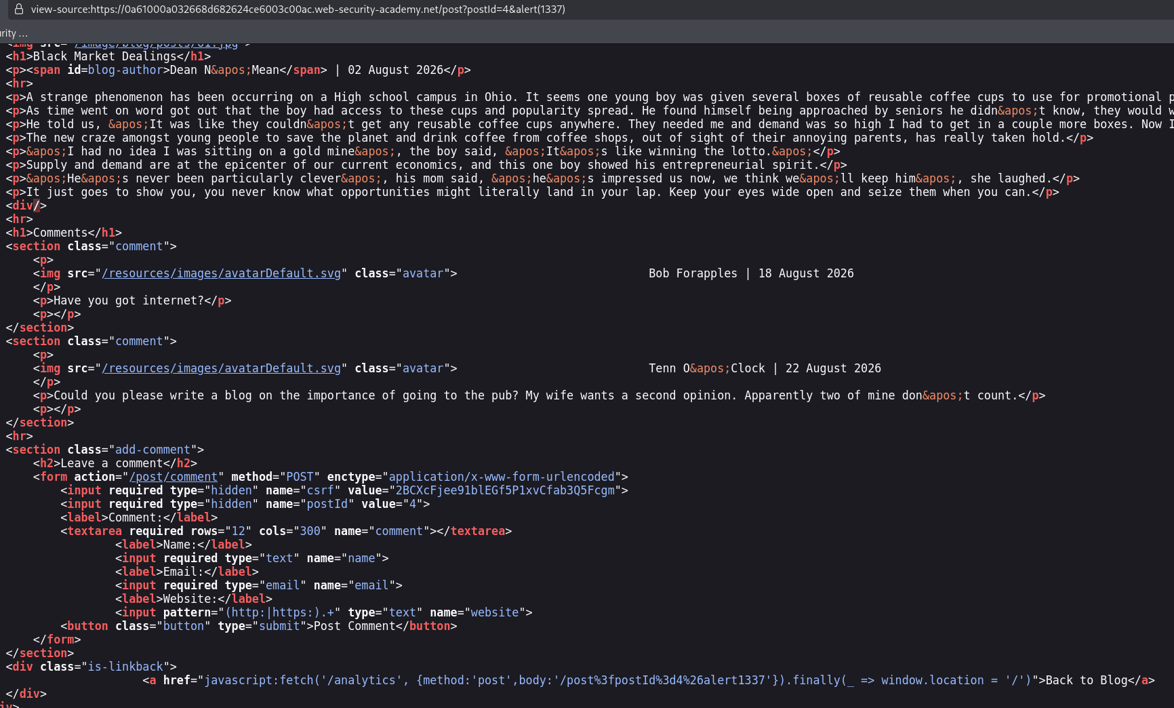Open the avatarDefault.svg link beside Bob Forapples
This screenshot has width=1174, height=708.
(x=221, y=273)
